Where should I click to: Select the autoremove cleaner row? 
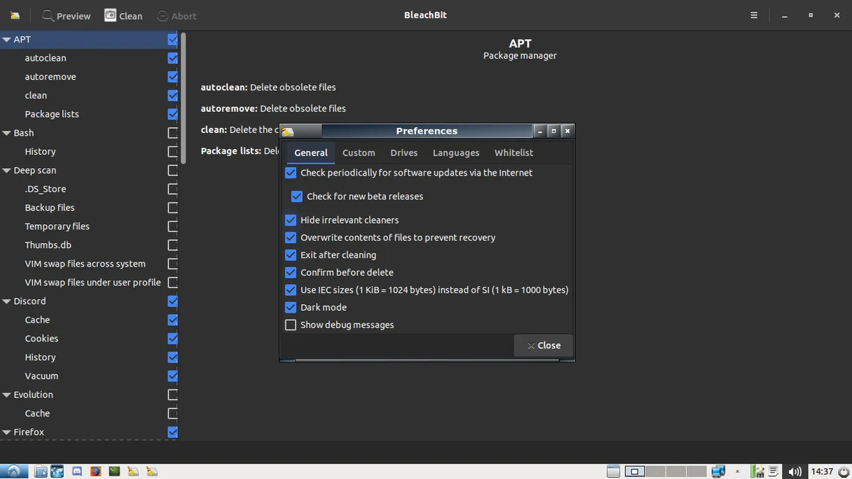tap(90, 77)
